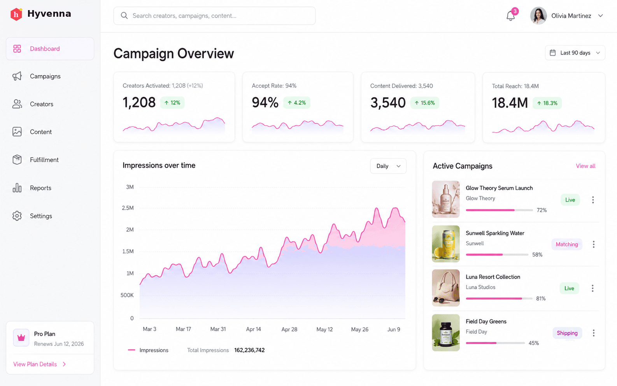This screenshot has height=386, width=617.
Task: Open Luna Resort handbag thumbnail
Action: (446, 288)
